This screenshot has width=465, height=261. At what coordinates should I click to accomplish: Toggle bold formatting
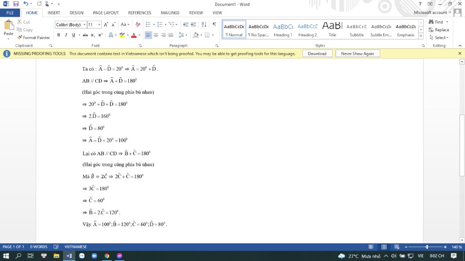59,35
